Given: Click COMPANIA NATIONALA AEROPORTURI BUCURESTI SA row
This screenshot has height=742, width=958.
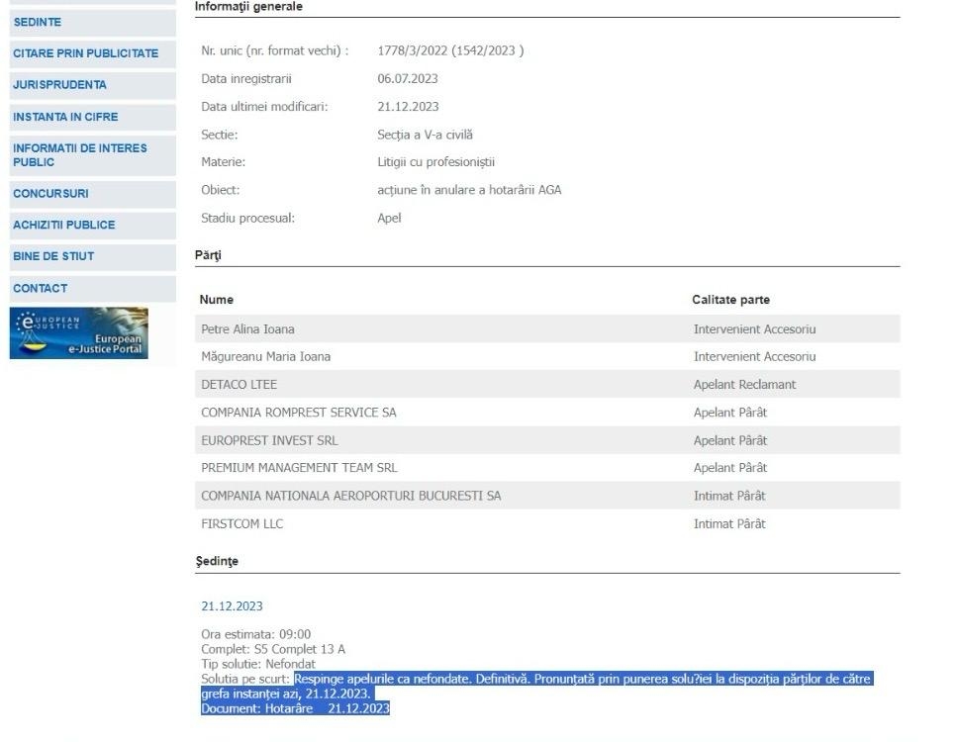Looking at the screenshot, I should pyautogui.click(x=350, y=496).
